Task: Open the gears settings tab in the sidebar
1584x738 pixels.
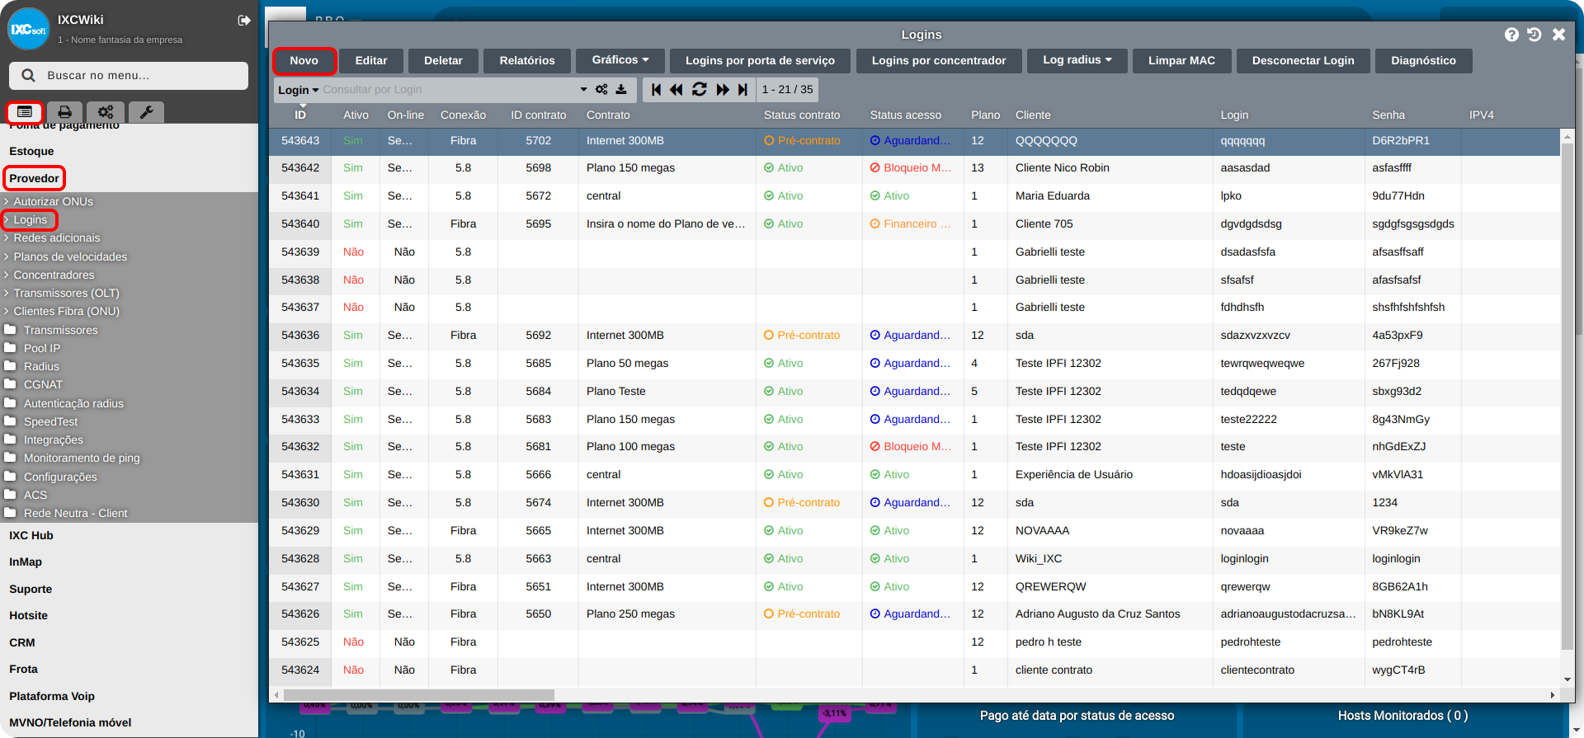Action: [x=106, y=112]
